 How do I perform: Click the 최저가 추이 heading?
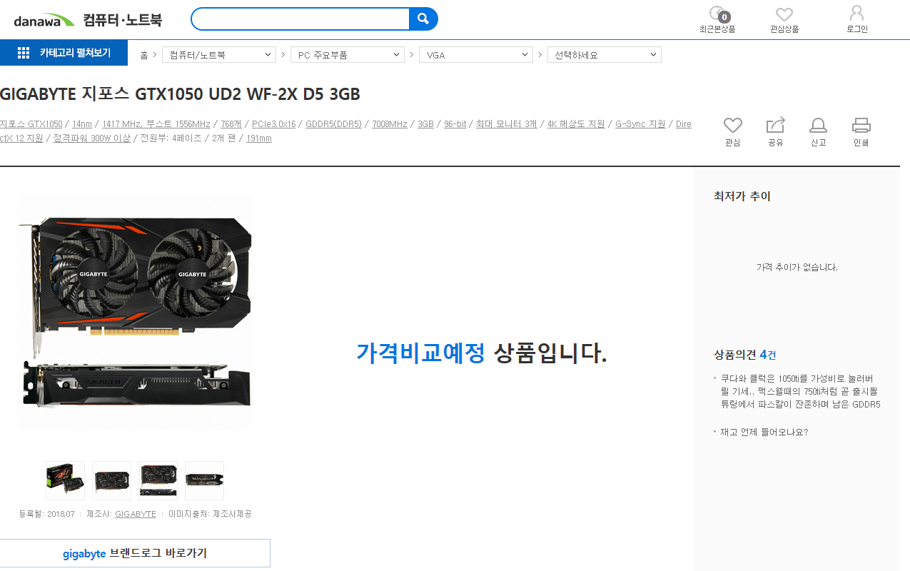point(742,196)
